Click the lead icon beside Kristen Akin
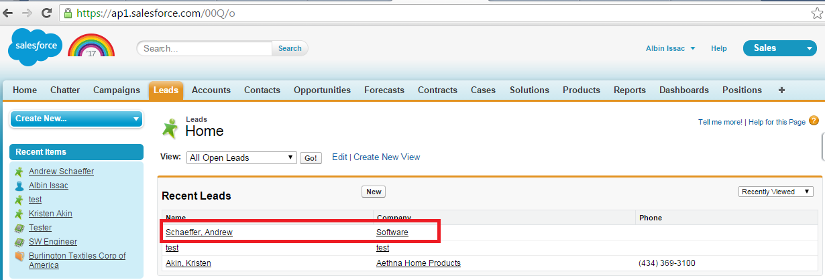This screenshot has height=280, width=825. [19, 214]
